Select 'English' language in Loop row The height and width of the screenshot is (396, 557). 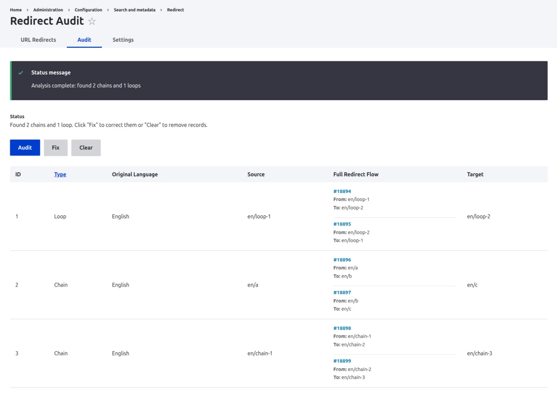pyautogui.click(x=120, y=217)
